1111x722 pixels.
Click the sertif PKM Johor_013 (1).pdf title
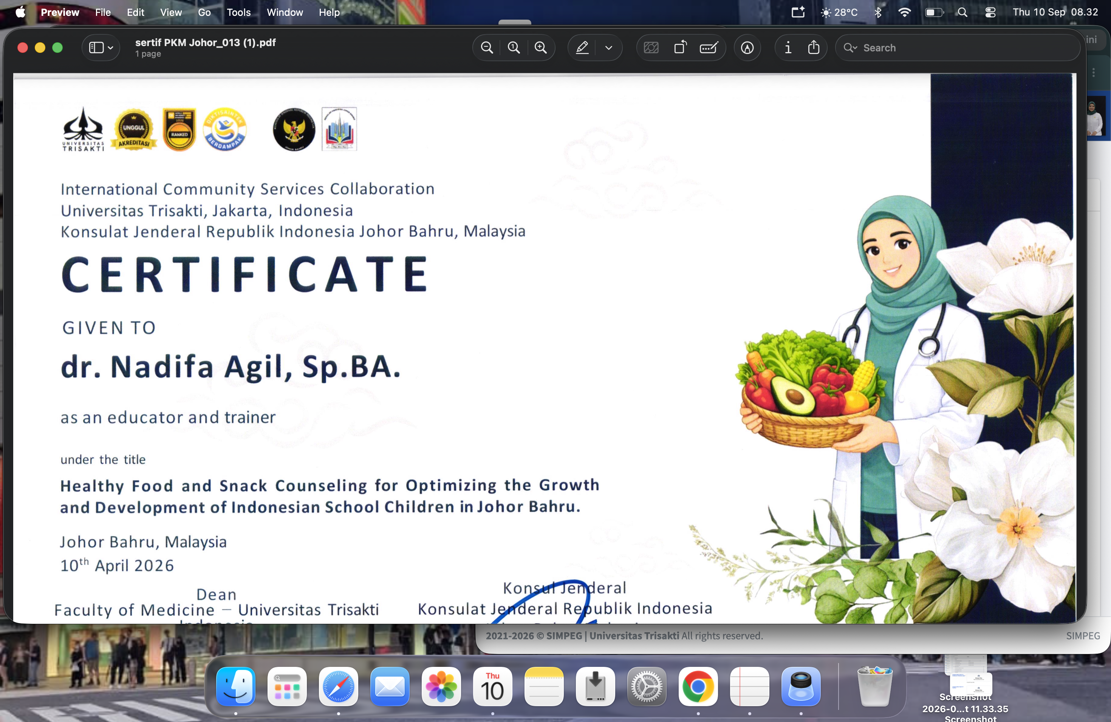206,42
